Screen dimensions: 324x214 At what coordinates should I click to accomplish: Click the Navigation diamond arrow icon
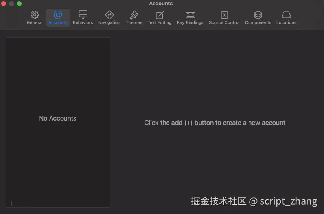point(109,15)
